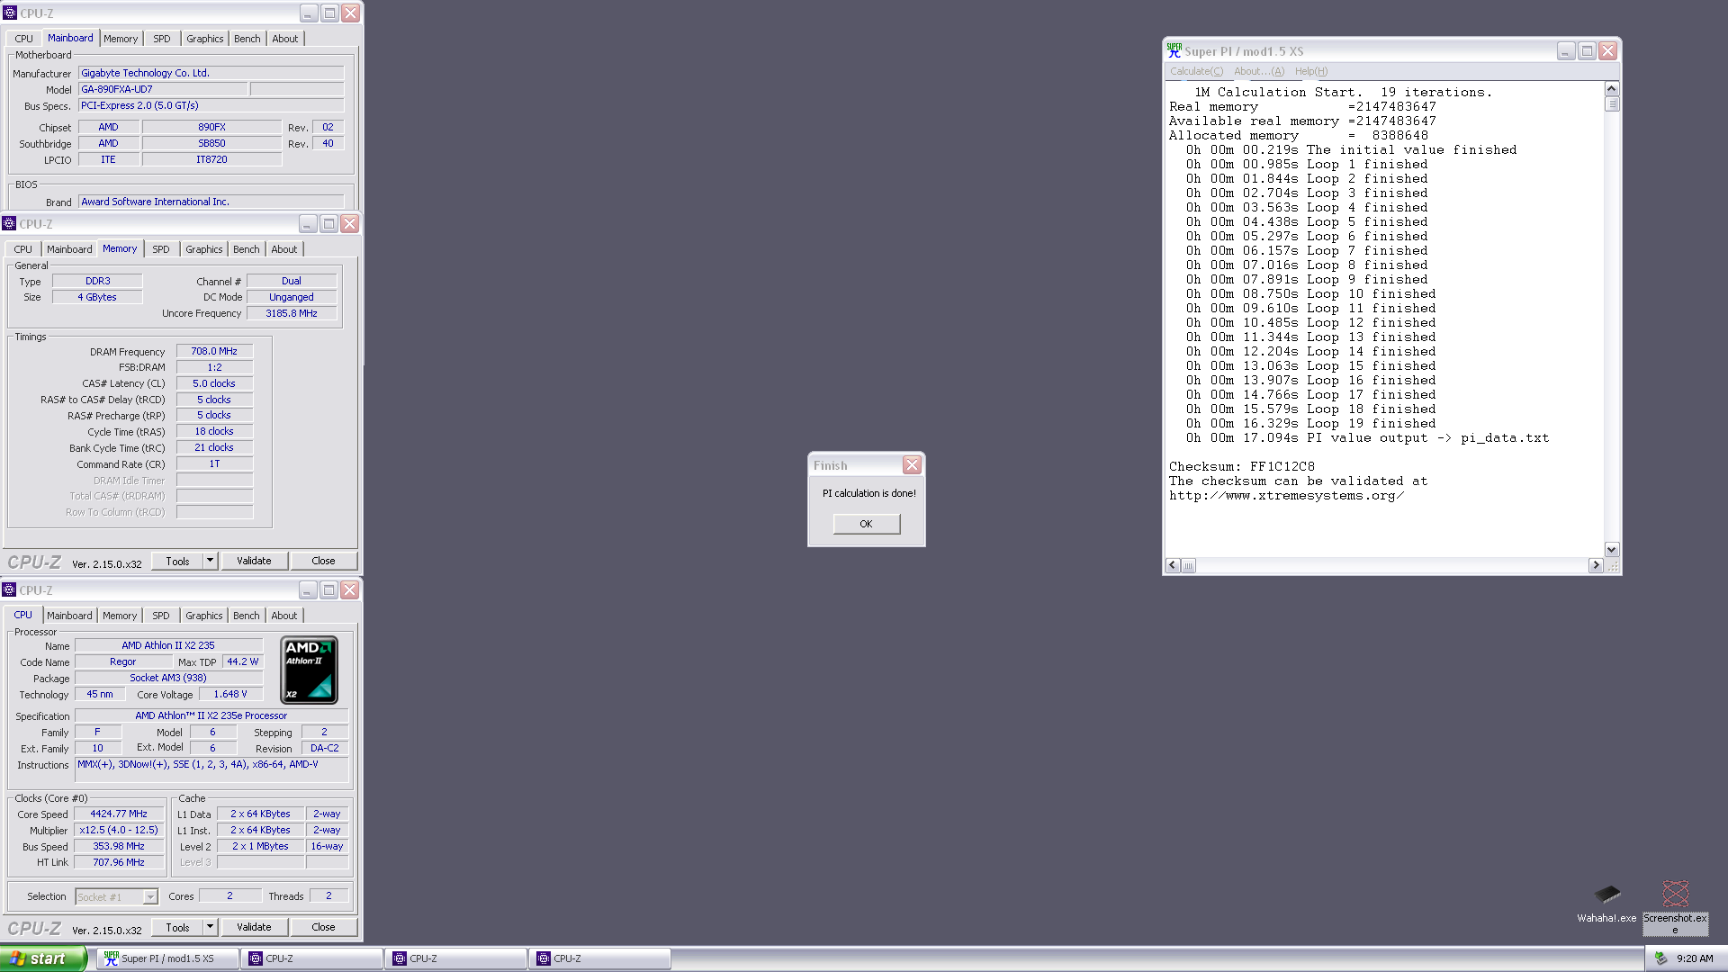The width and height of the screenshot is (1728, 972).
Task: Click Close button in the Memory window
Action: pyautogui.click(x=323, y=561)
